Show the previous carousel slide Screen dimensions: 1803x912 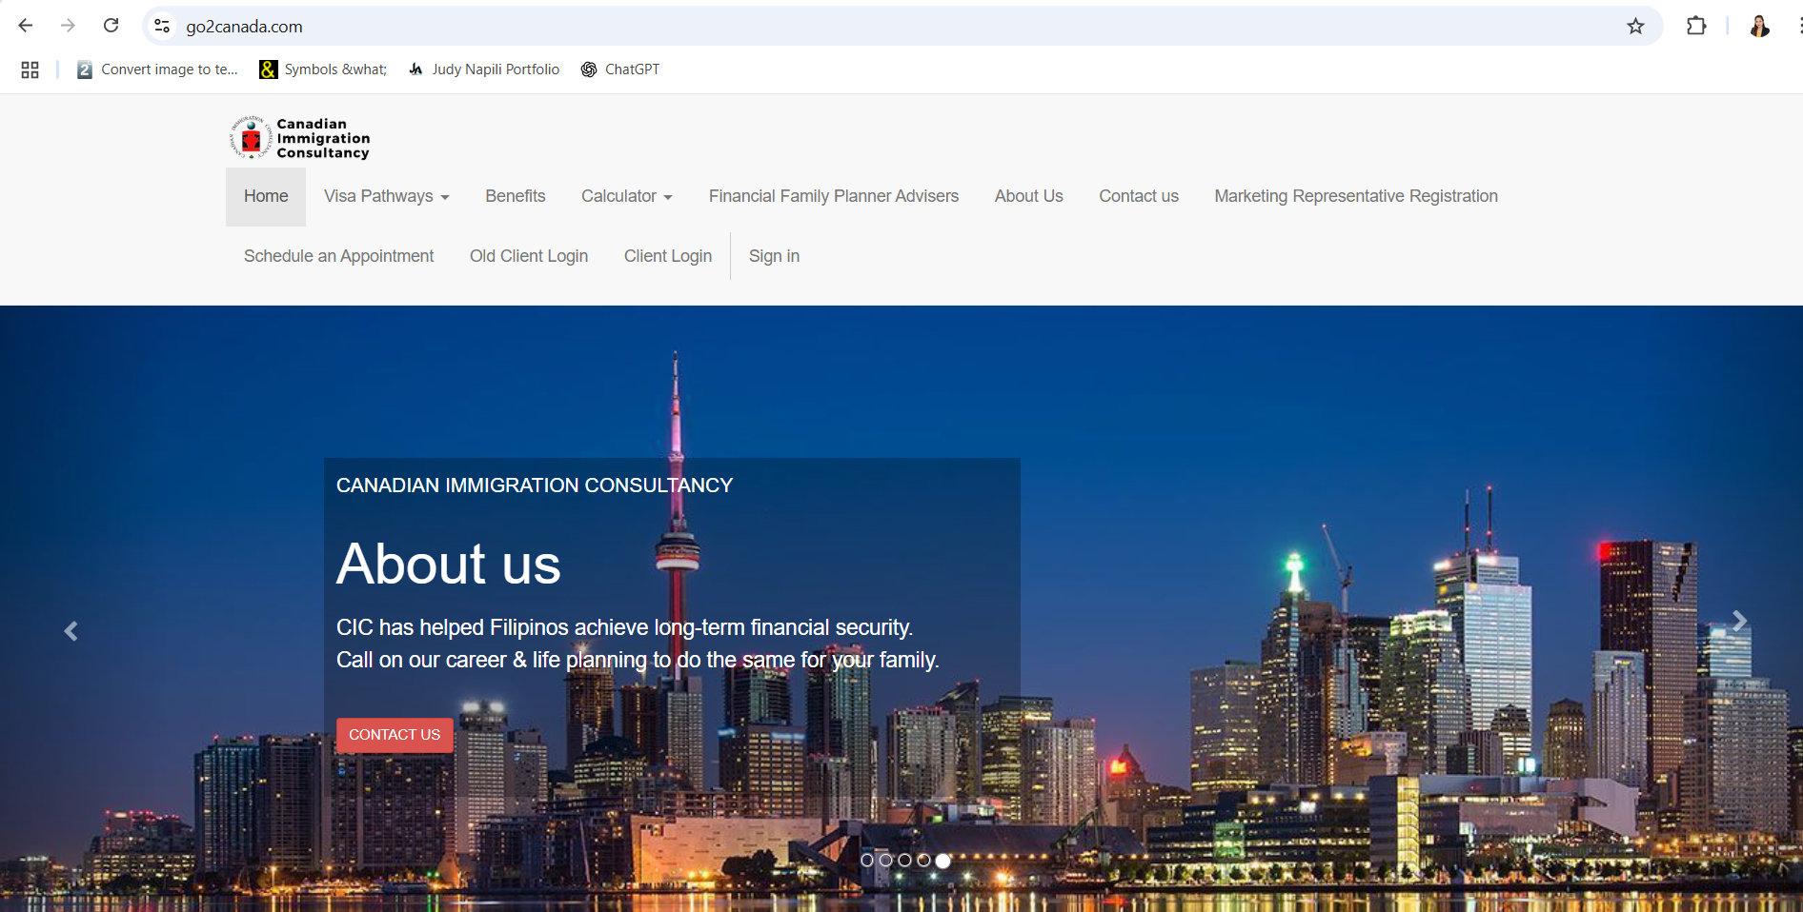click(x=71, y=631)
